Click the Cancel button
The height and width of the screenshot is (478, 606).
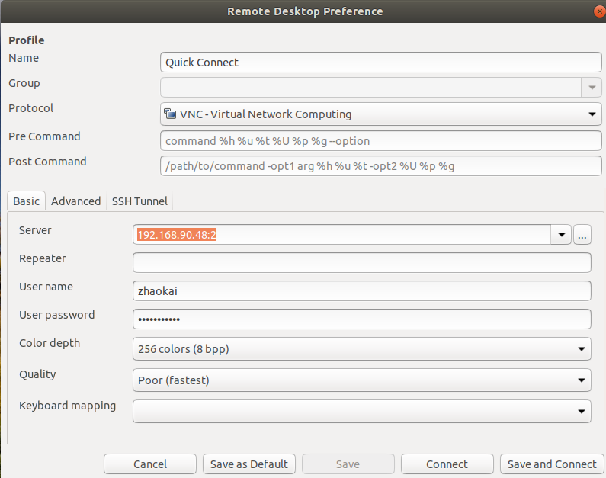point(150,464)
